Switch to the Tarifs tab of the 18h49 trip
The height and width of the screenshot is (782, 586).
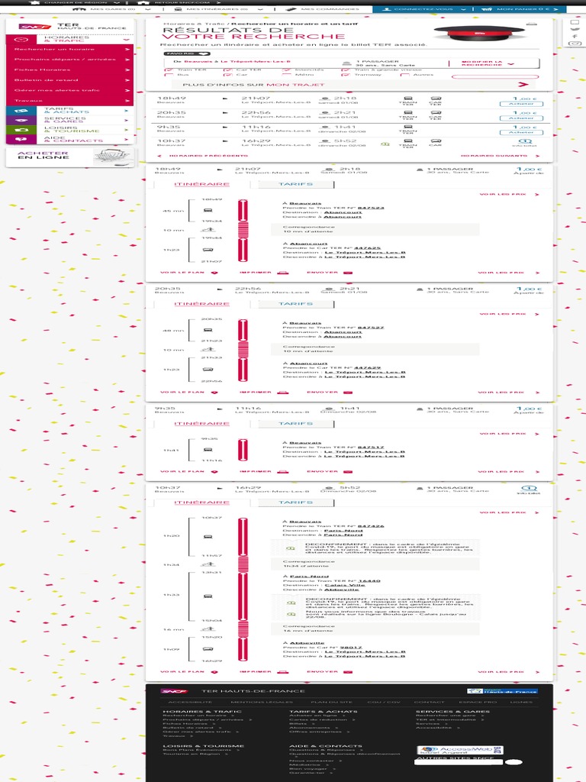point(296,185)
